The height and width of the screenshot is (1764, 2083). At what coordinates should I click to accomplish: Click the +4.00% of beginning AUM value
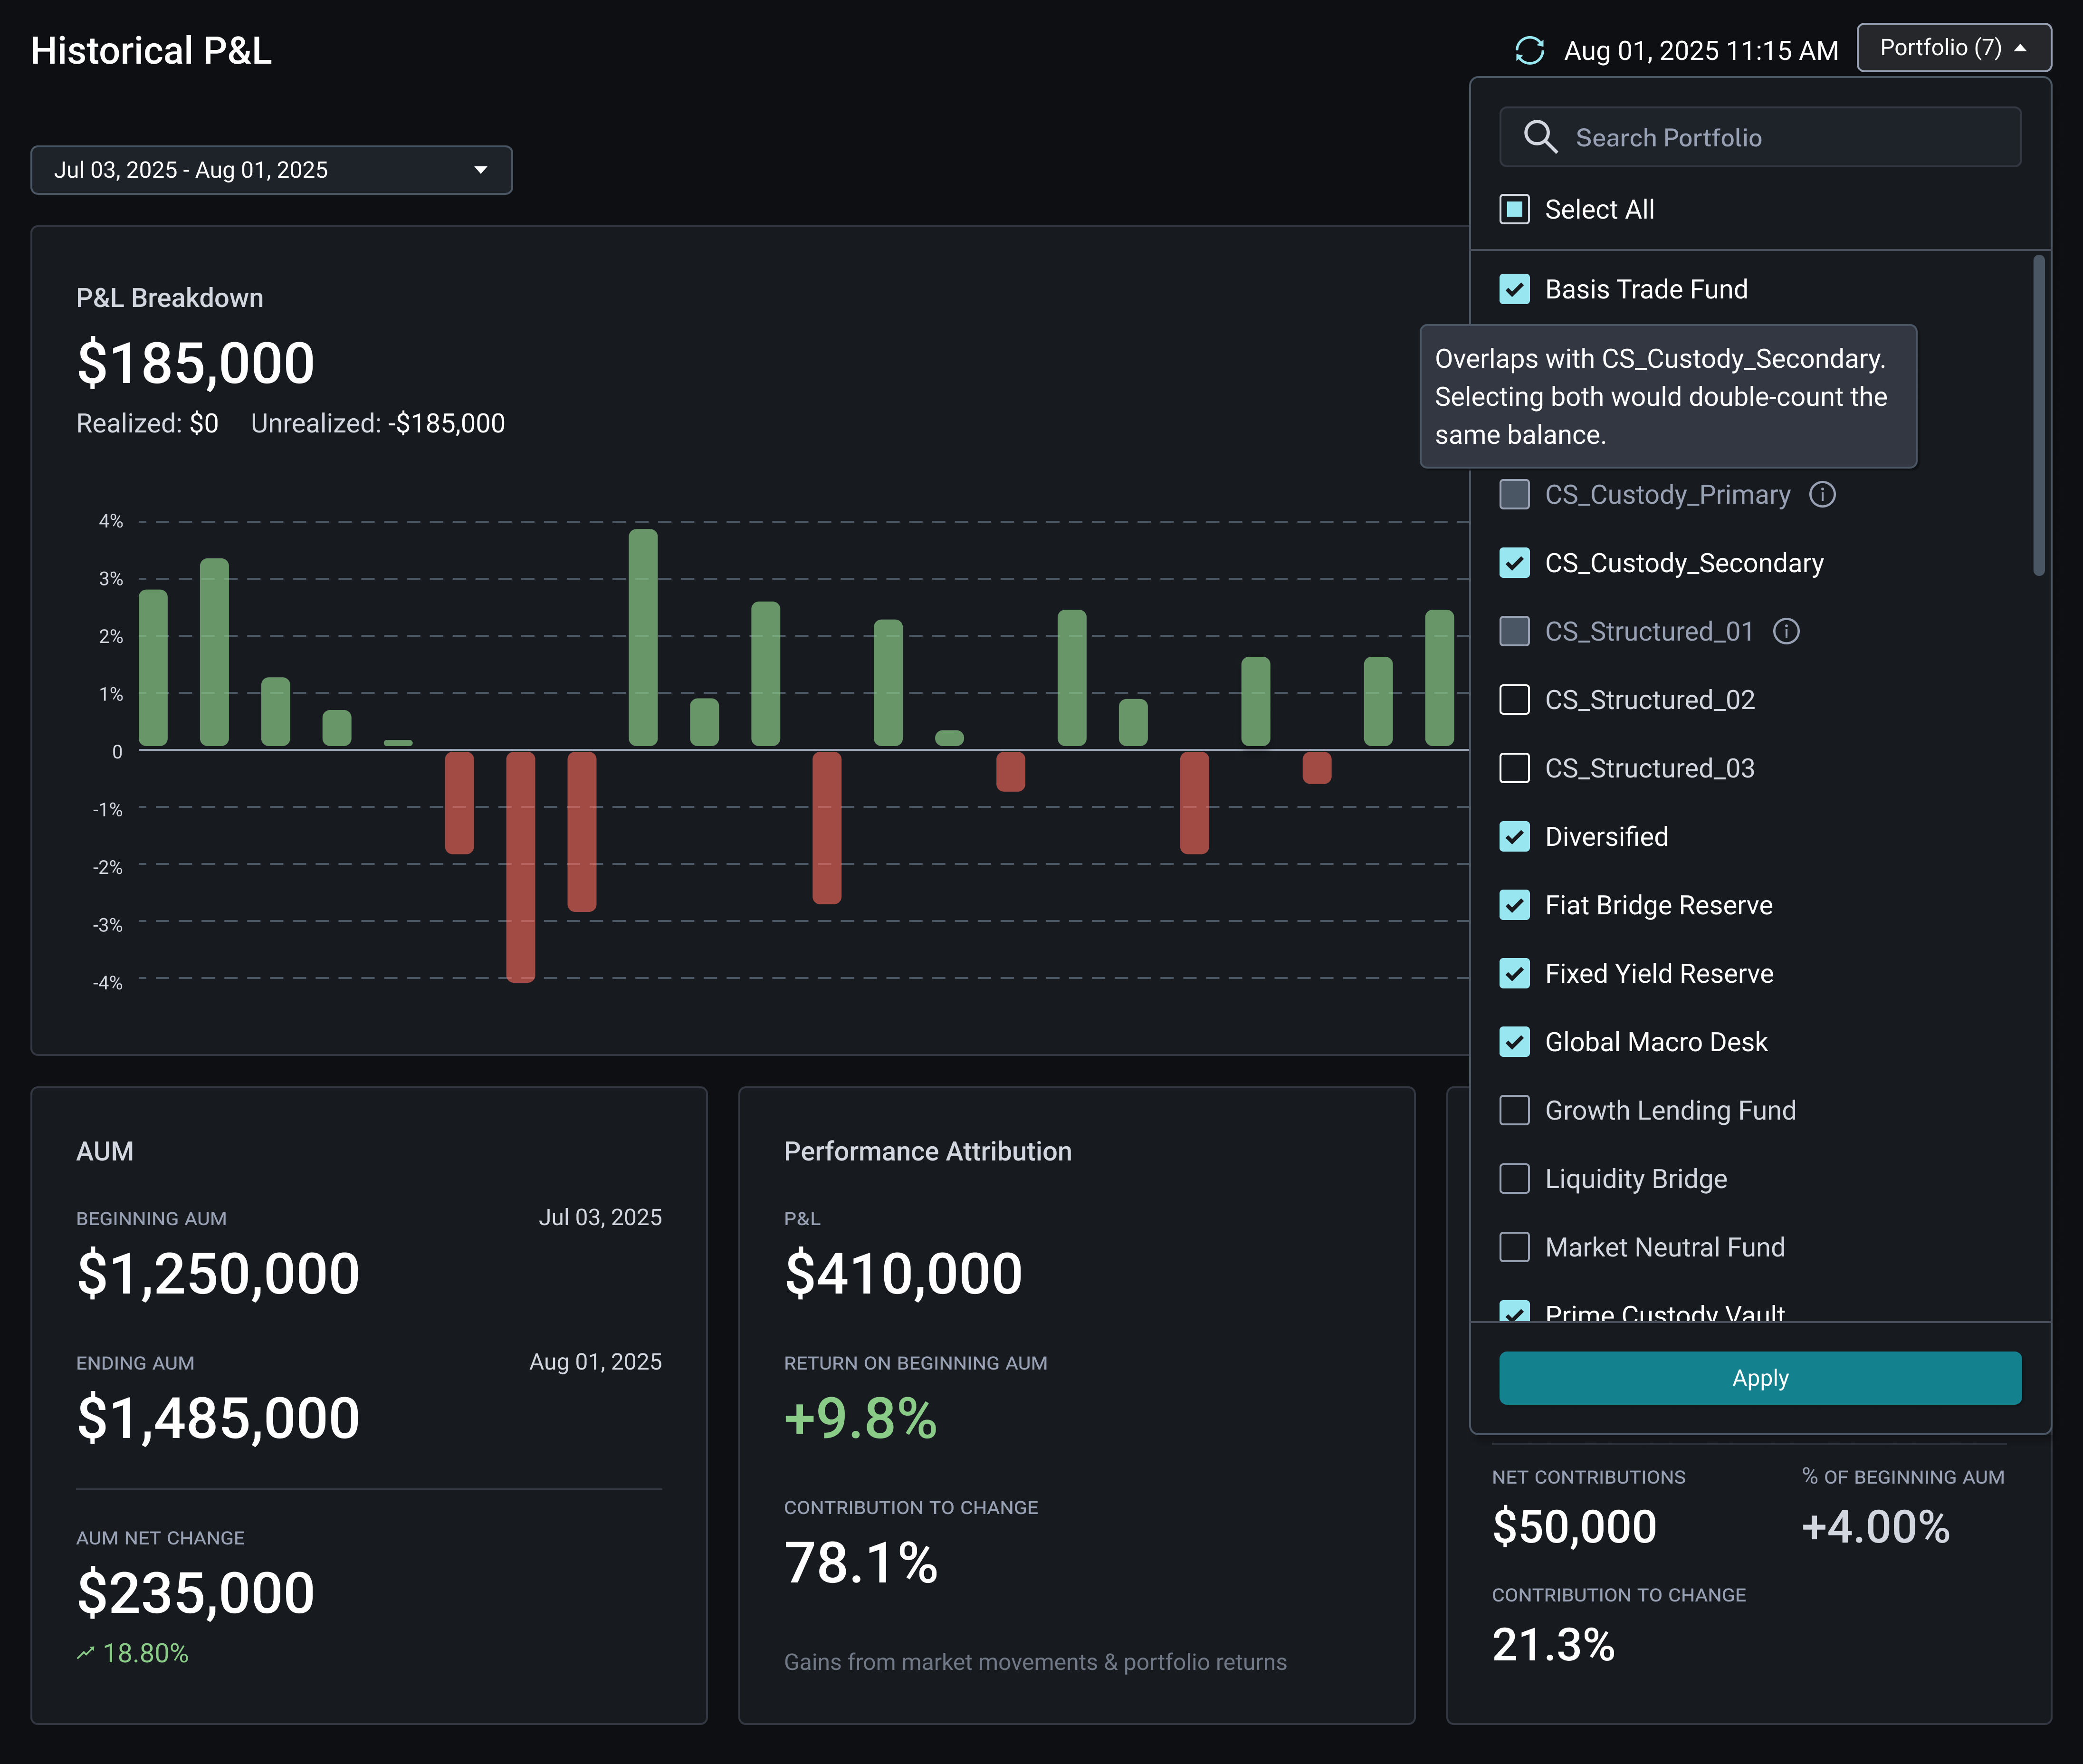pyautogui.click(x=1875, y=1527)
